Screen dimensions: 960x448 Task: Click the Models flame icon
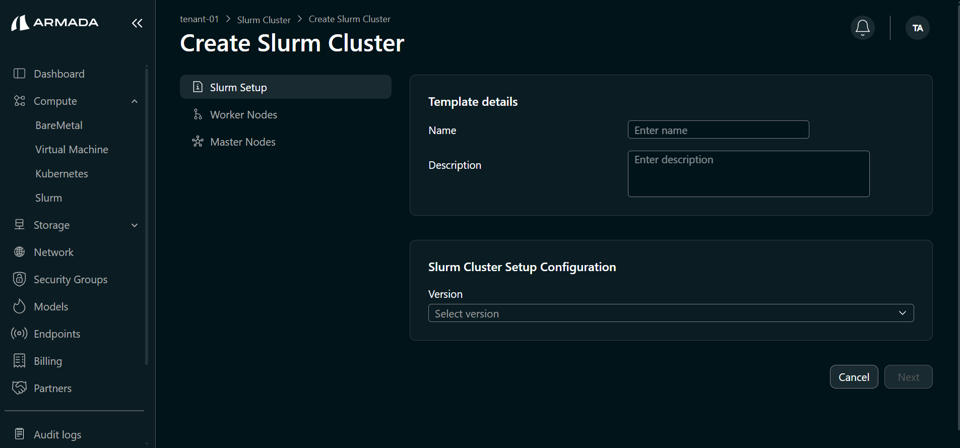click(19, 306)
